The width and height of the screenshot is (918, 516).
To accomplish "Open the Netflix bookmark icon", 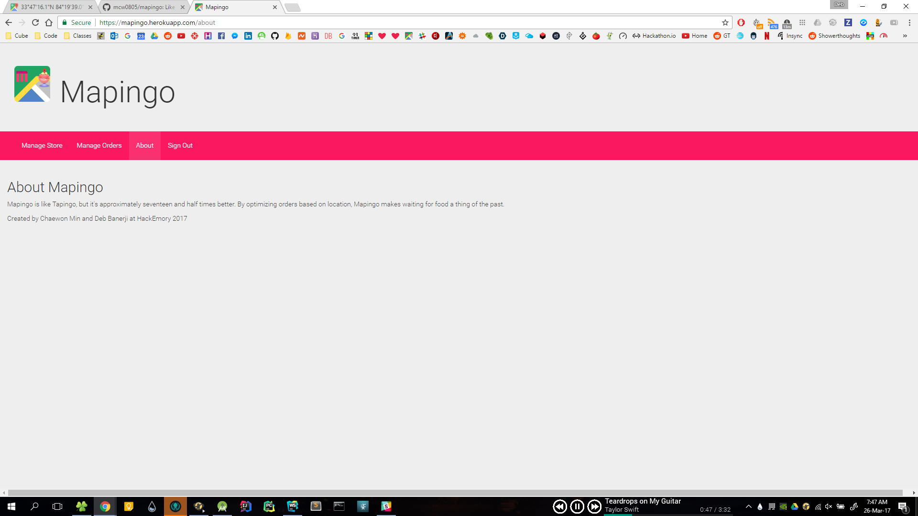I will tap(767, 36).
